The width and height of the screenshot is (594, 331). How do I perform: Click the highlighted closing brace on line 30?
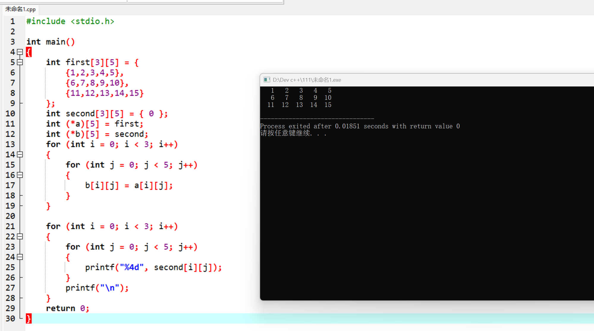pos(29,319)
